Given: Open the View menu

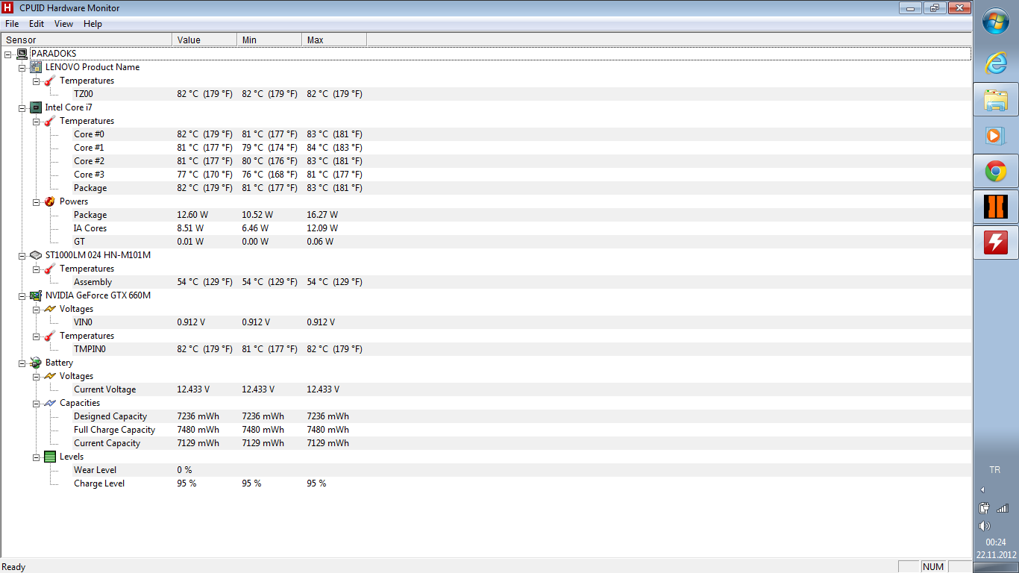Looking at the screenshot, I should 63,24.
